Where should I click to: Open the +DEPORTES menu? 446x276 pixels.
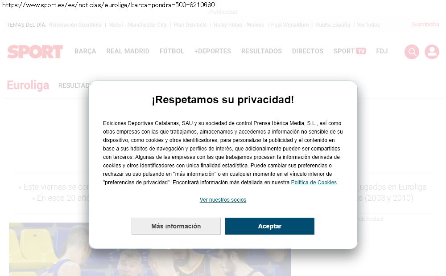(212, 51)
